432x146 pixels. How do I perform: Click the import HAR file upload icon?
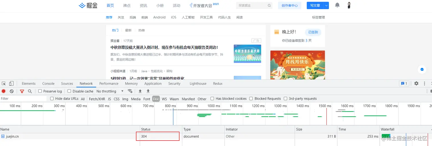click(140, 91)
